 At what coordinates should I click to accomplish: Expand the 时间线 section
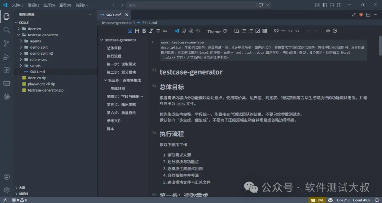(16, 194)
